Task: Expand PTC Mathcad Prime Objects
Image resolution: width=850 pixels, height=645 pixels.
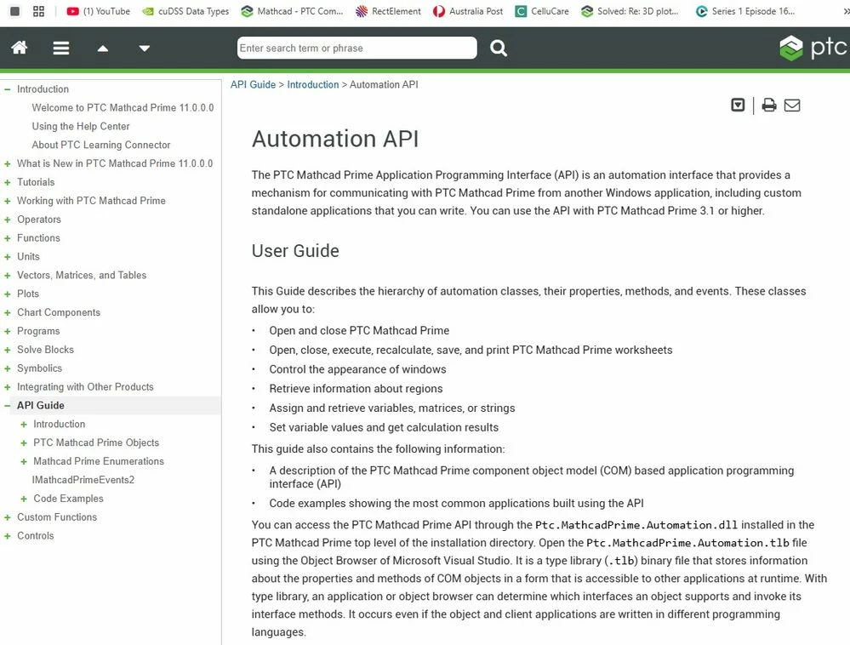Action: click(x=23, y=442)
